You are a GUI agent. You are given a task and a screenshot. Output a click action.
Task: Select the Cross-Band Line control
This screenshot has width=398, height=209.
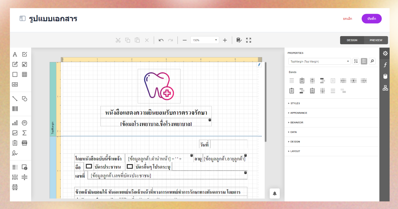(x=24, y=177)
